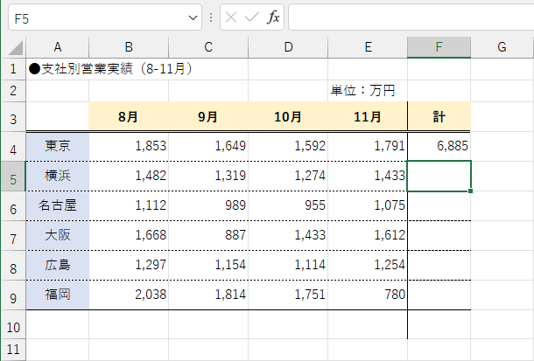Select column F header
534x361 pixels.
439,47
